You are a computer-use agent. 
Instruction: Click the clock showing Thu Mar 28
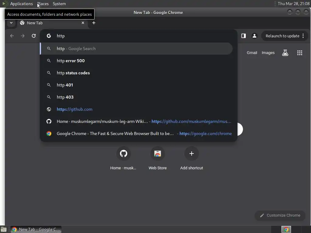click(294, 4)
